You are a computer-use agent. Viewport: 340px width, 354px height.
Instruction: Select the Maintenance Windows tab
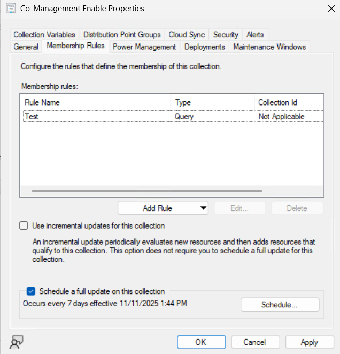269,47
